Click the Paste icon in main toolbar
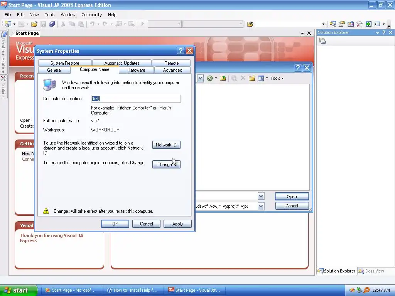Screen dimensions: 395x296 pyautogui.click(x=81, y=24)
